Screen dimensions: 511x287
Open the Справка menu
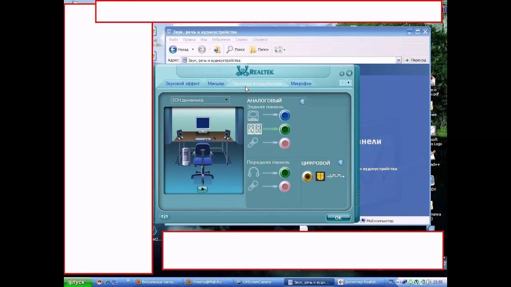pyautogui.click(x=260, y=39)
